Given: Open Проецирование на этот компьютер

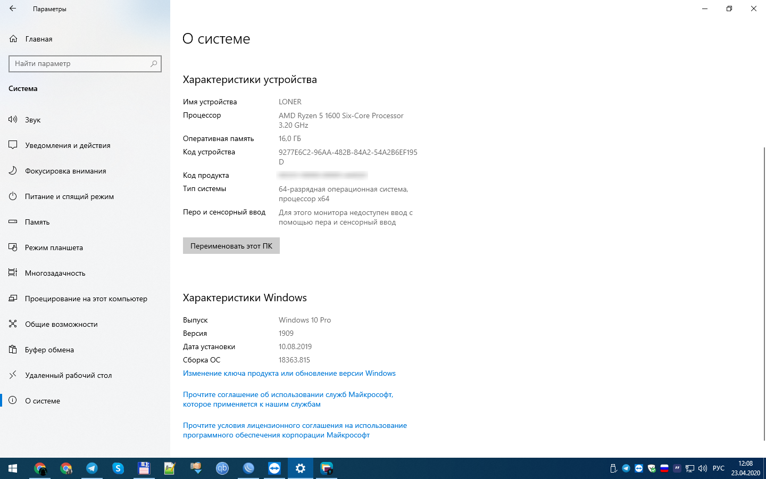Looking at the screenshot, I should (x=85, y=299).
